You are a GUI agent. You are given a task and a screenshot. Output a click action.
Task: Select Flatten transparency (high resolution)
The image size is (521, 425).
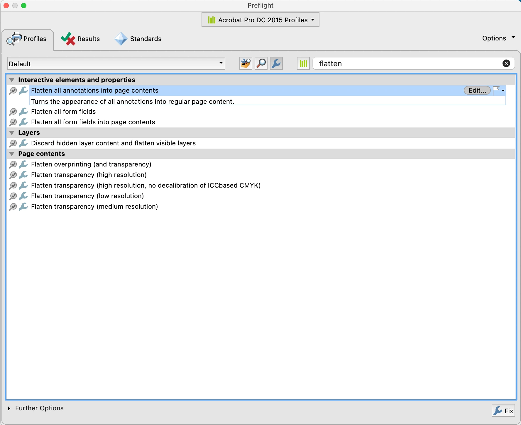pyautogui.click(x=89, y=175)
